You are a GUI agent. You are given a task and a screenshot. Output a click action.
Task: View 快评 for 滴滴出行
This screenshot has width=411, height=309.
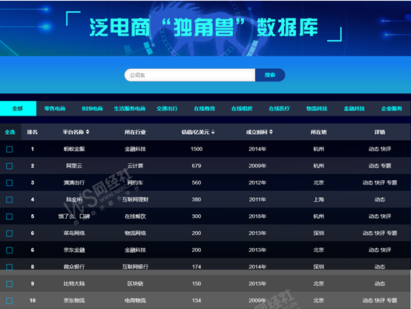[380, 182]
